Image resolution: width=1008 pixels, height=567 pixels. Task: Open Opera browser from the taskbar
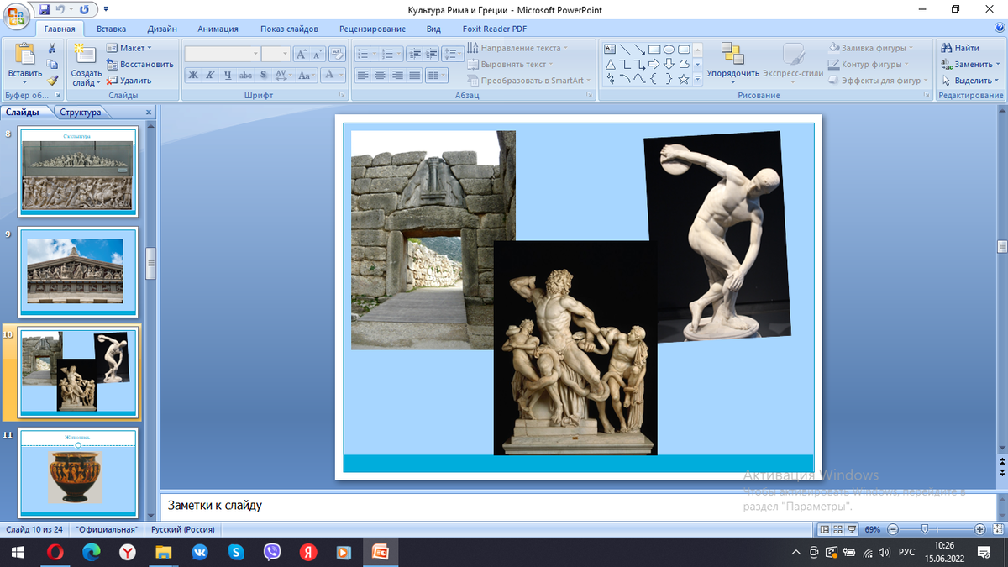(x=55, y=552)
